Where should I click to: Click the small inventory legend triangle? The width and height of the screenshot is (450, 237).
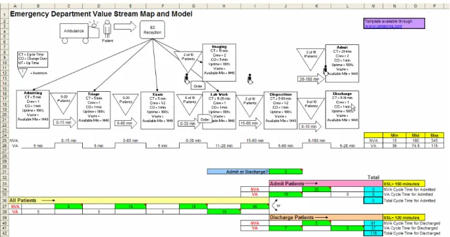(22, 73)
